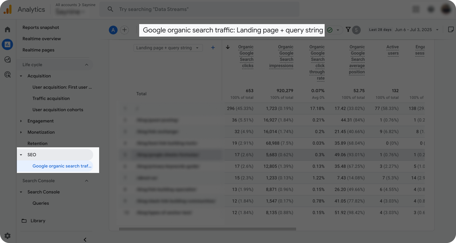The width and height of the screenshot is (456, 243).
Task: Open the date range dropdown
Action: pyautogui.click(x=437, y=30)
